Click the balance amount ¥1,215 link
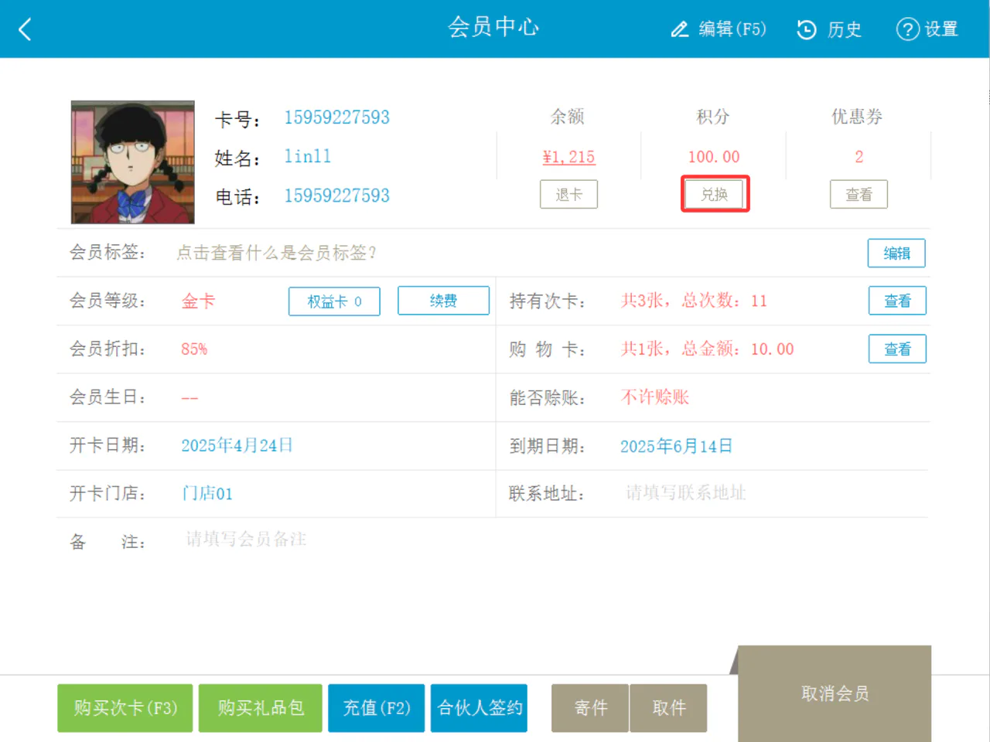990x742 pixels. tap(568, 157)
